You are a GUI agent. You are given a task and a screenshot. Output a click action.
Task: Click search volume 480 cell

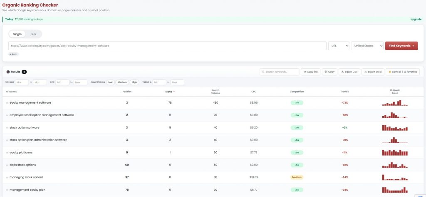coord(215,103)
